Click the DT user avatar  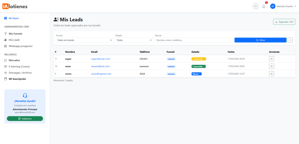click(273, 6)
